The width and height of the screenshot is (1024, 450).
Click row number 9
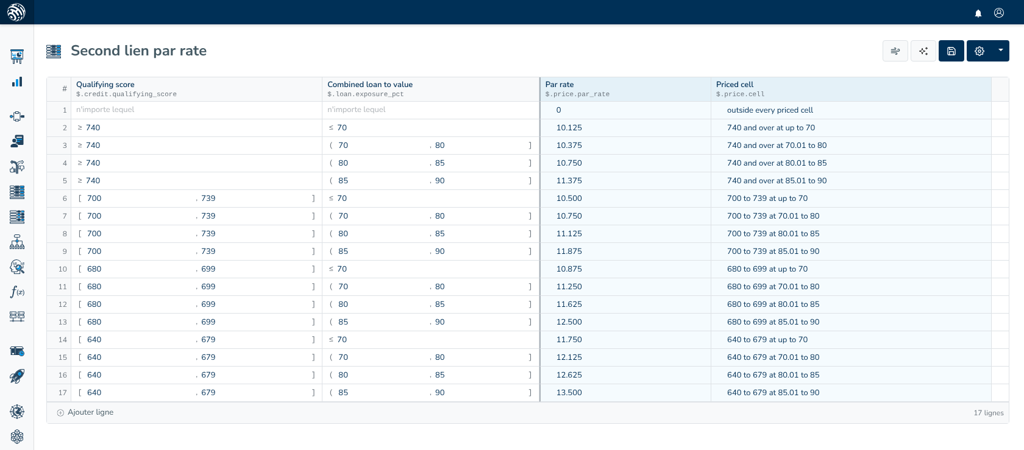(x=59, y=251)
